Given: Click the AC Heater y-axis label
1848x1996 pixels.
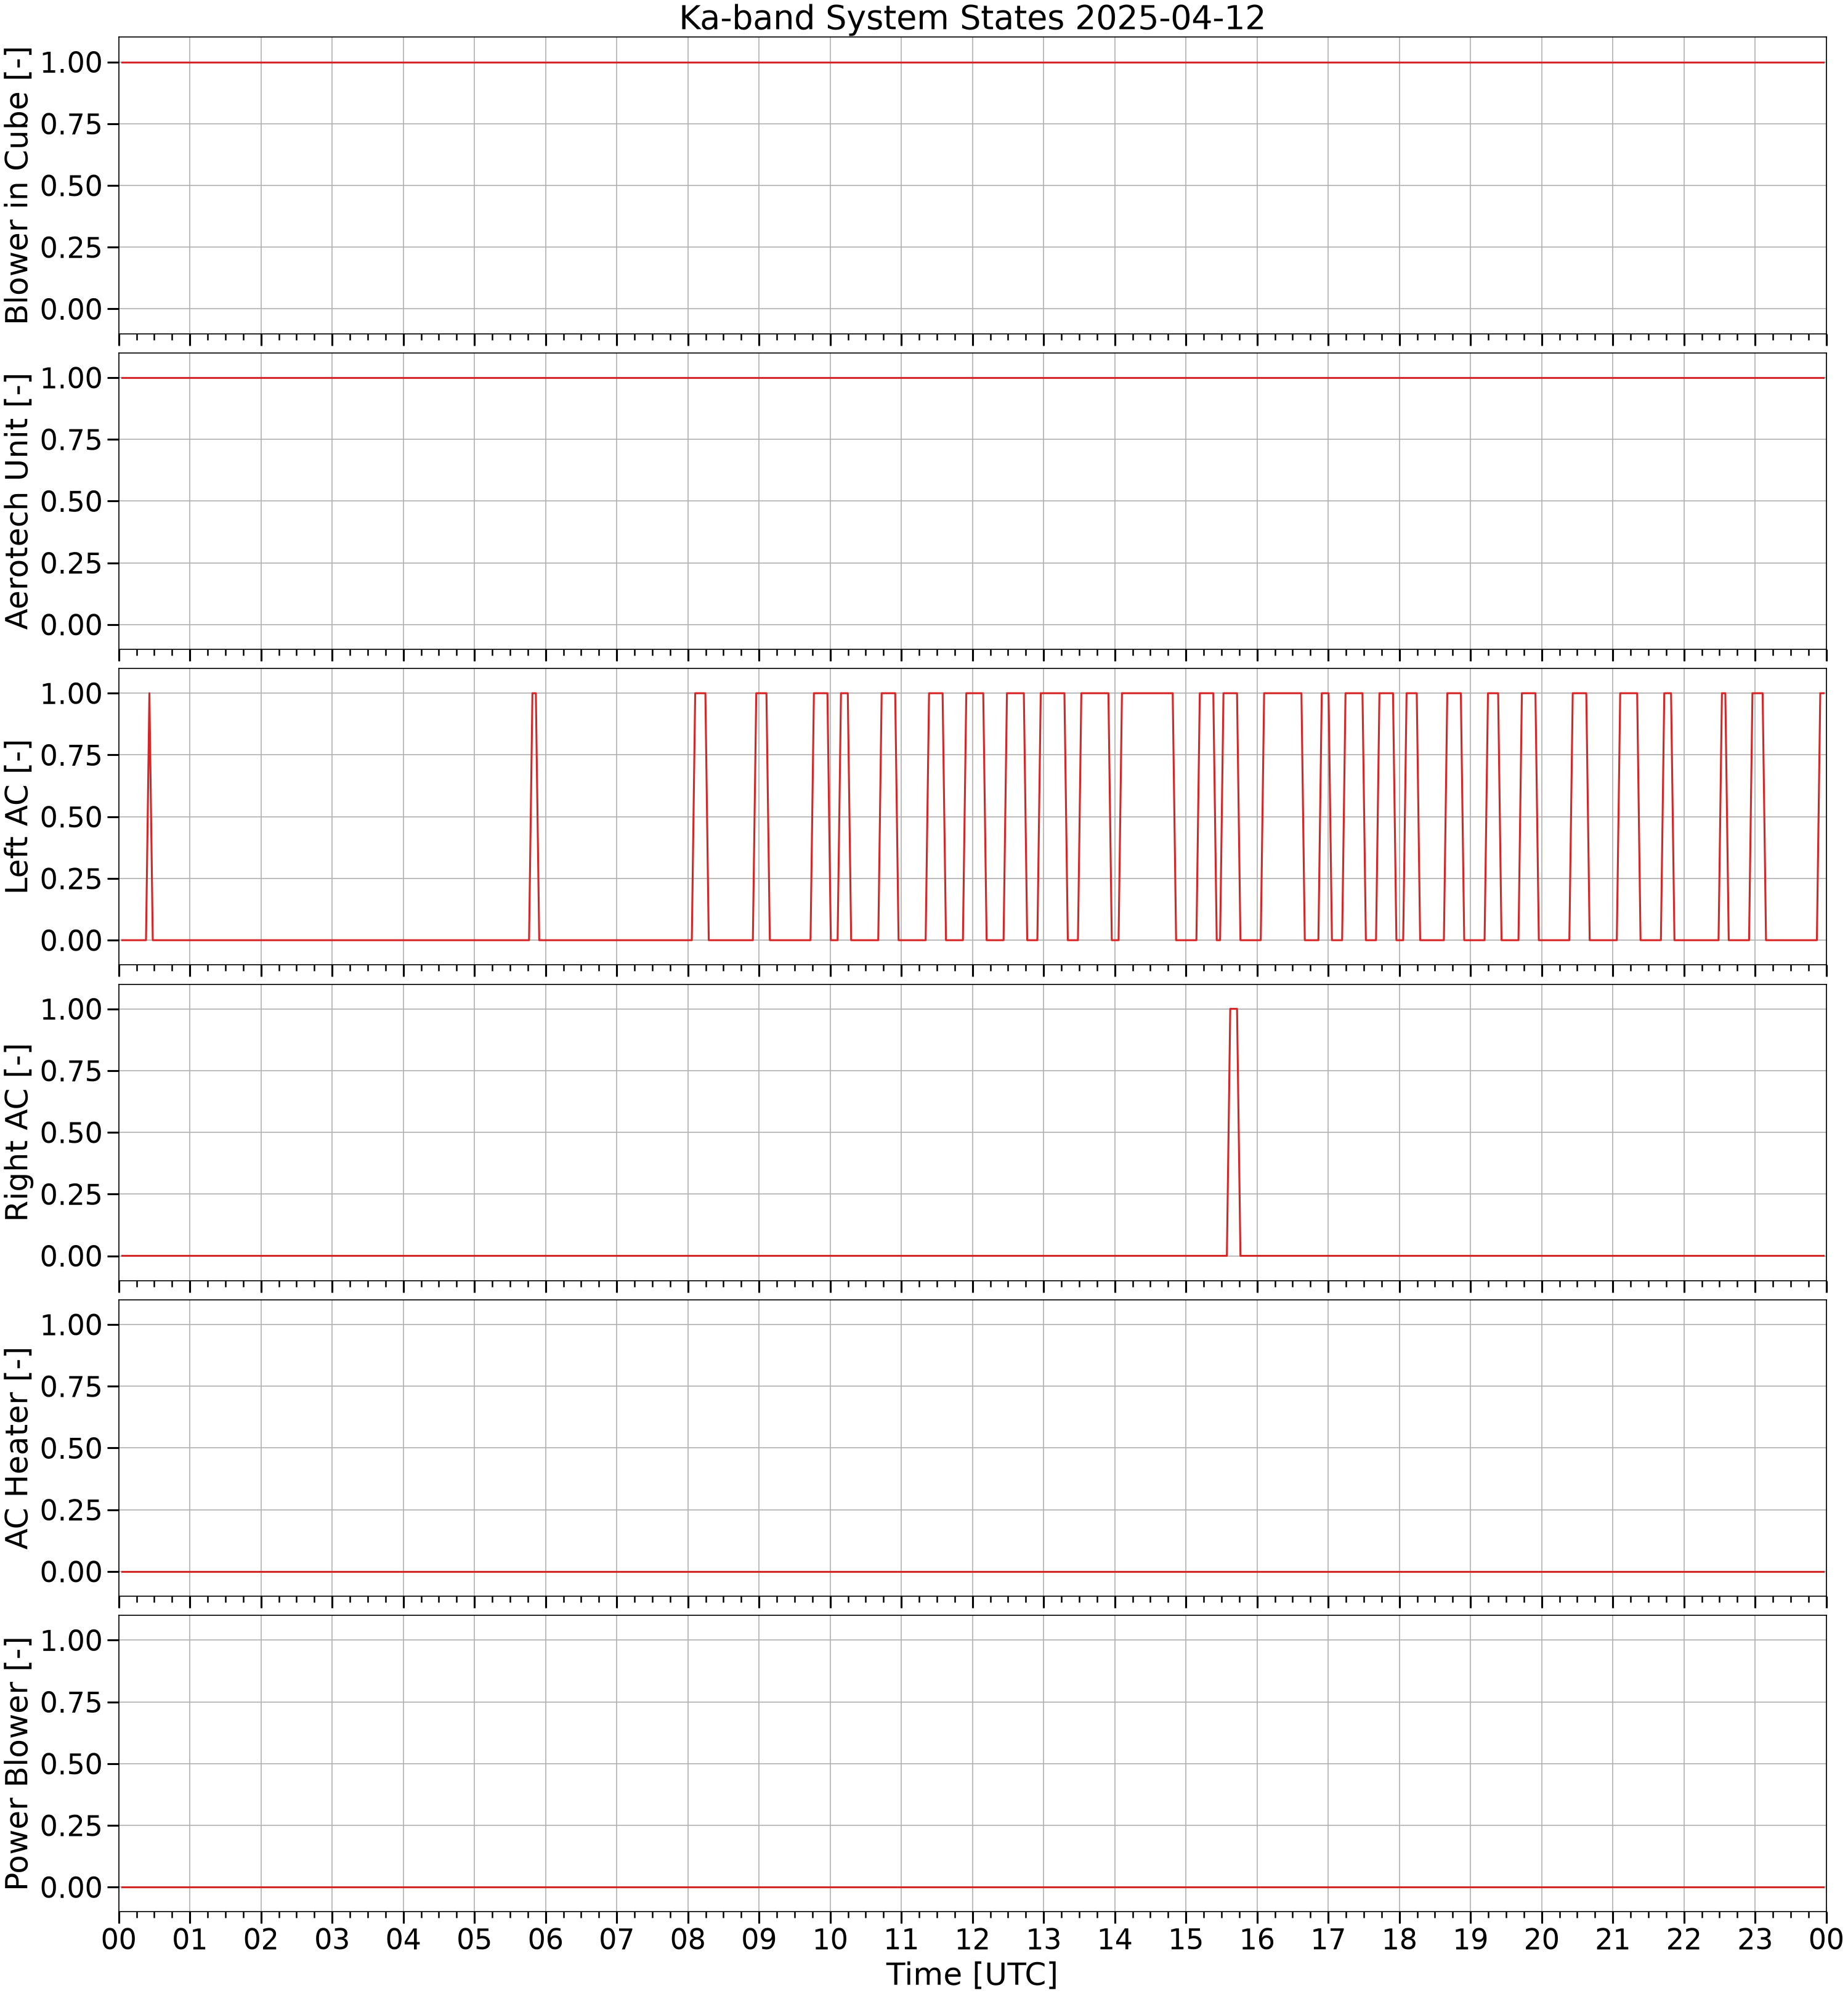Looking at the screenshot, I should pos(18,1448).
